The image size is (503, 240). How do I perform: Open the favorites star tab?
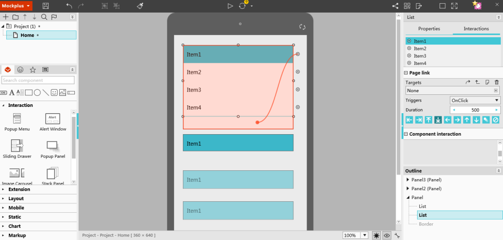point(32,70)
